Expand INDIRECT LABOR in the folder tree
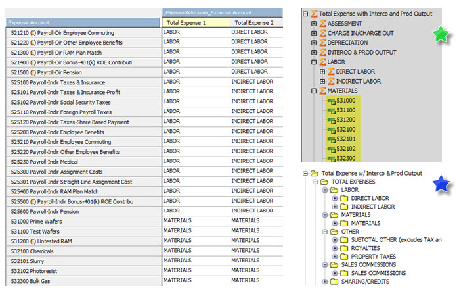 (x=335, y=207)
